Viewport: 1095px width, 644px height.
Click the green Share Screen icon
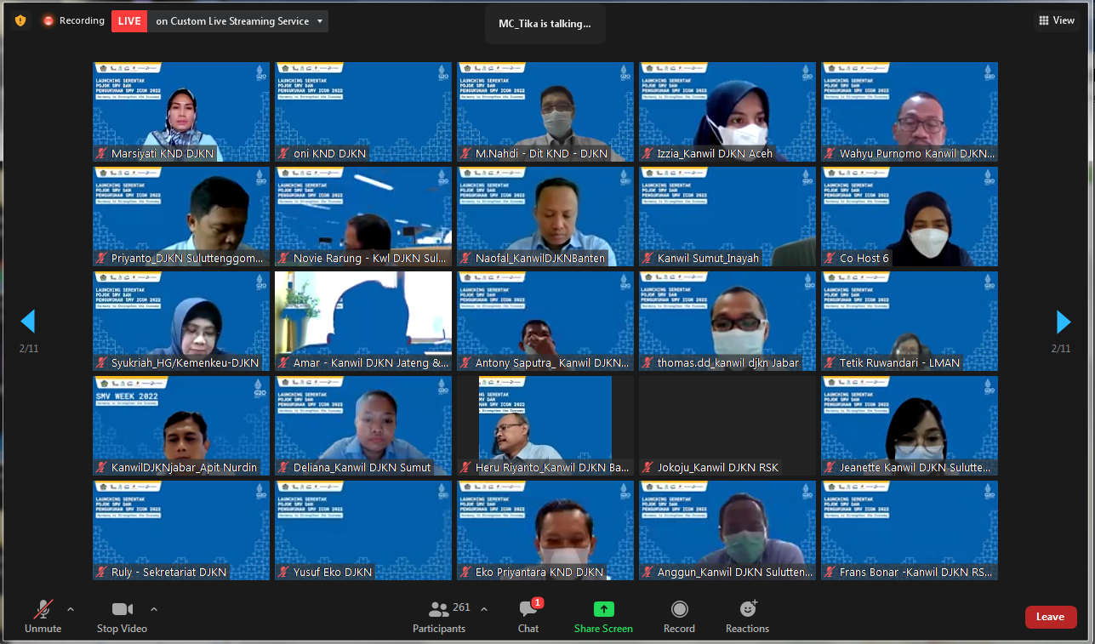(603, 609)
